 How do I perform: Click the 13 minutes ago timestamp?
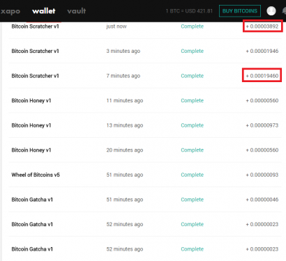pos(125,125)
